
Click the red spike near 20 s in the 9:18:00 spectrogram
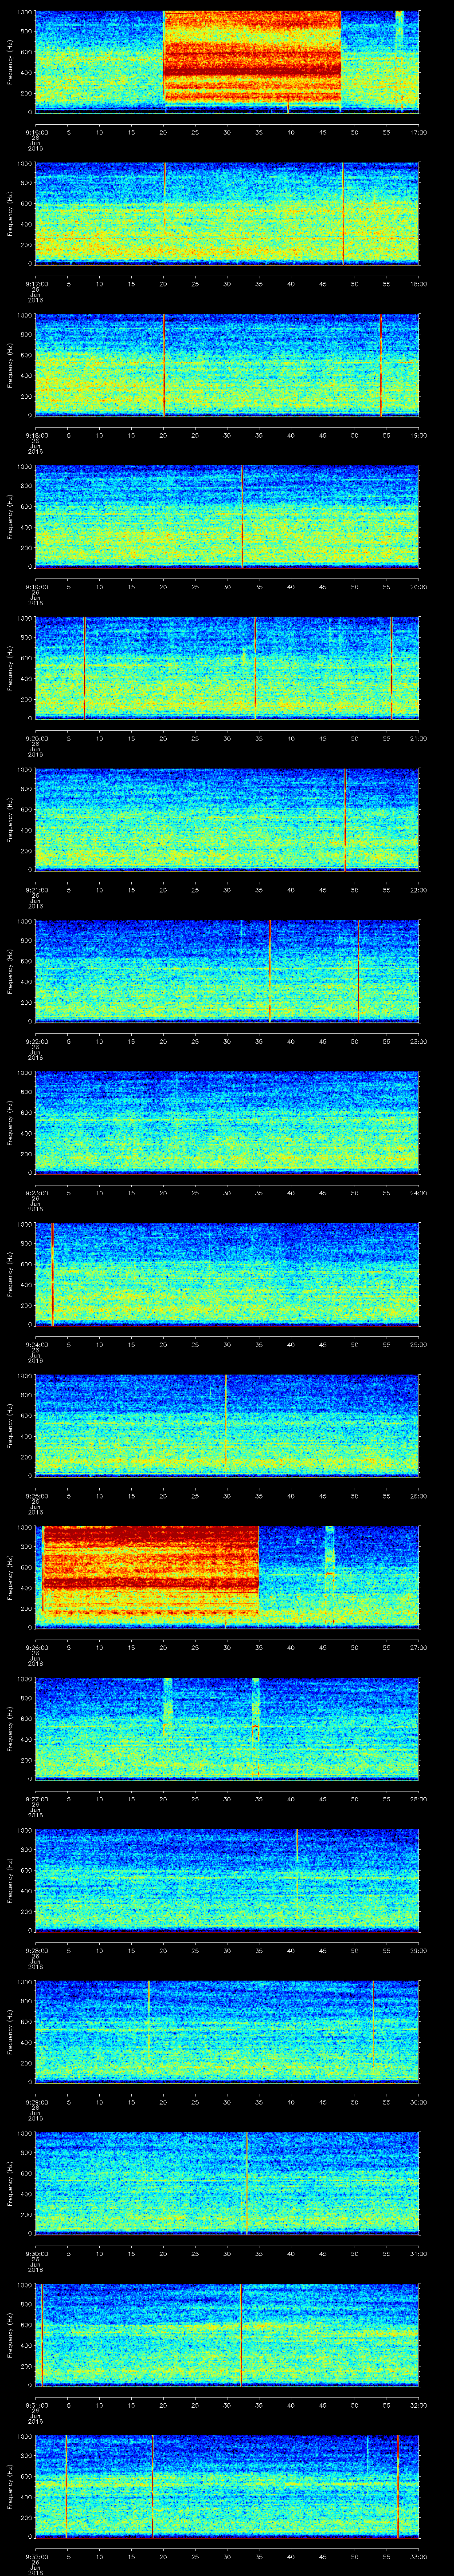164,364
